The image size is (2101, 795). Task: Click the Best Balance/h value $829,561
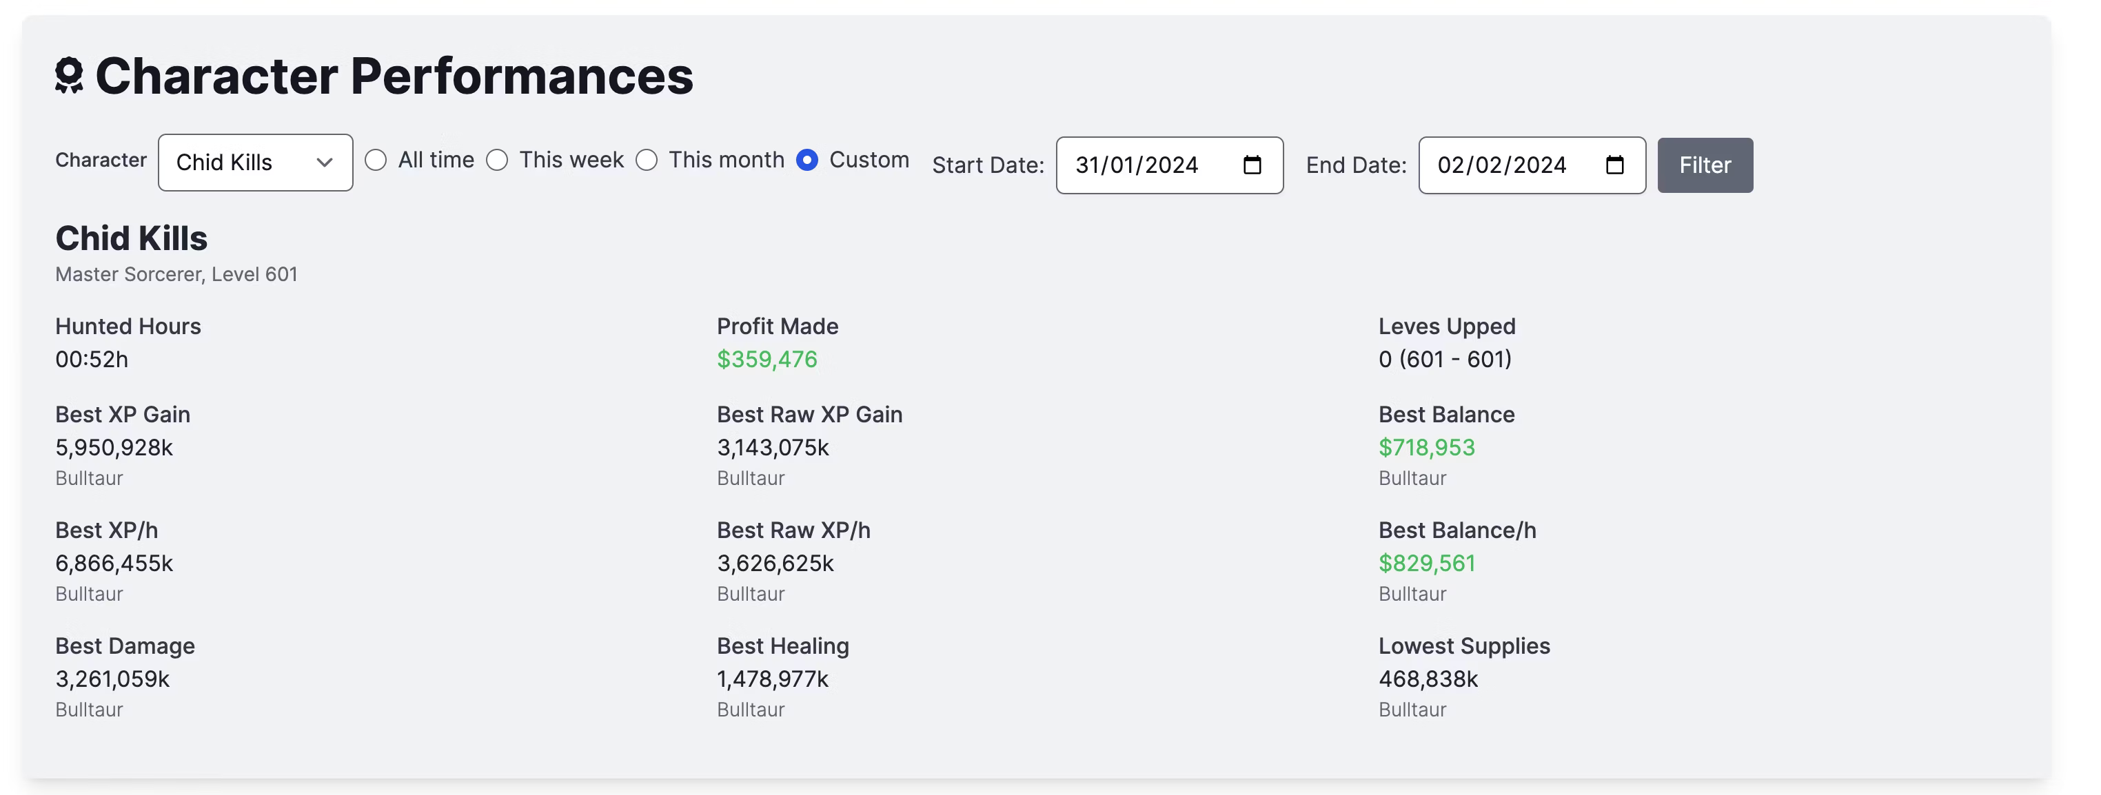(1426, 564)
